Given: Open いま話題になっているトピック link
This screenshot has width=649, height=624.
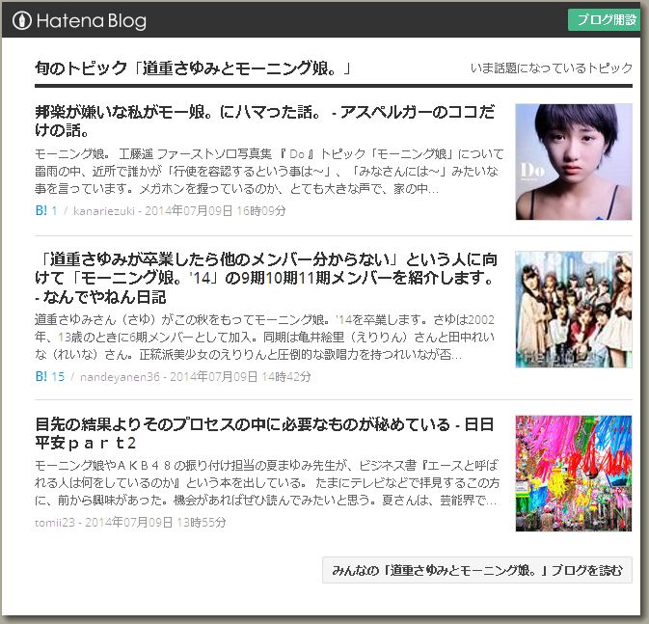Looking at the screenshot, I should pos(552,68).
